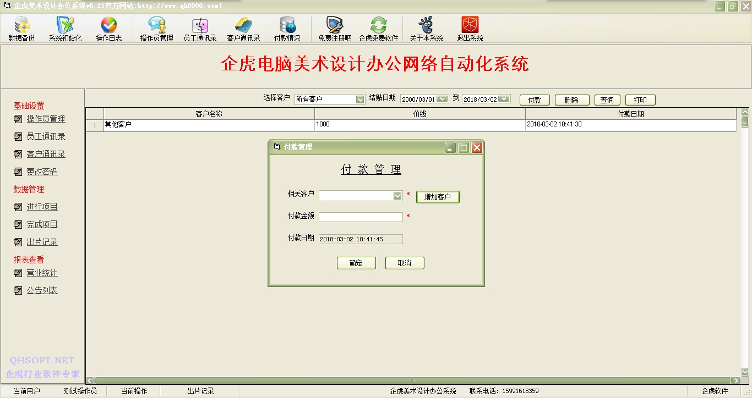Image resolution: width=752 pixels, height=398 pixels.
Task: Open start date picker 2000/03/01
Action: click(442, 99)
